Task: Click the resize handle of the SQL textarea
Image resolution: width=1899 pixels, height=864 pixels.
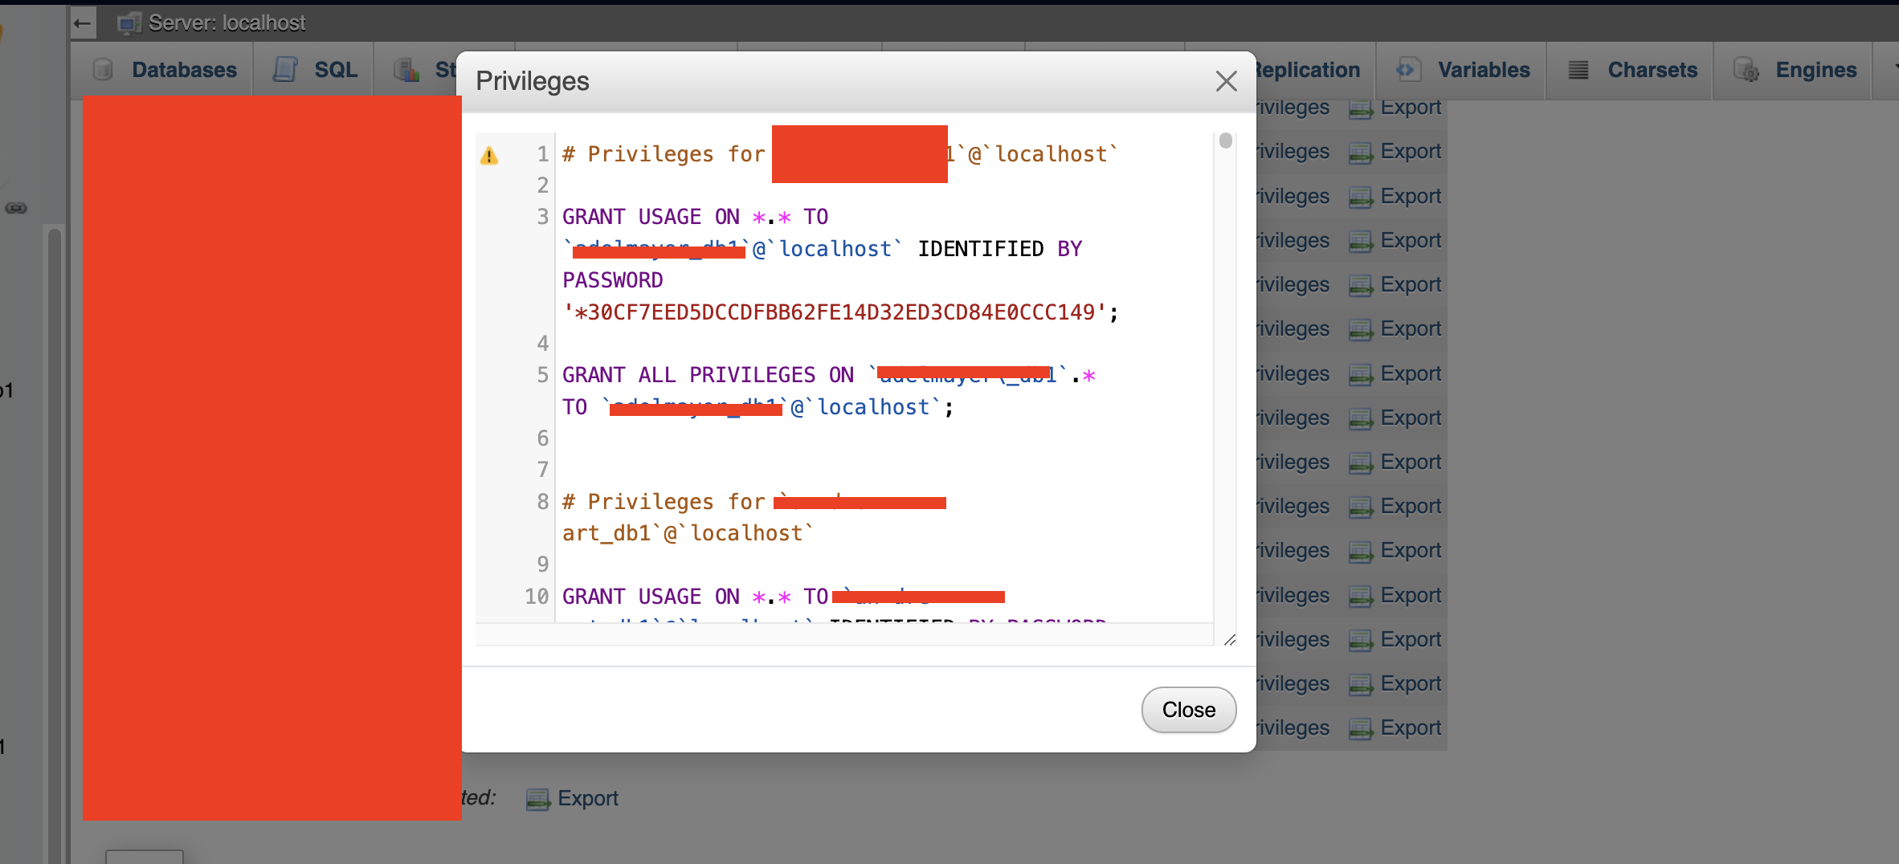Action: coord(1230,640)
